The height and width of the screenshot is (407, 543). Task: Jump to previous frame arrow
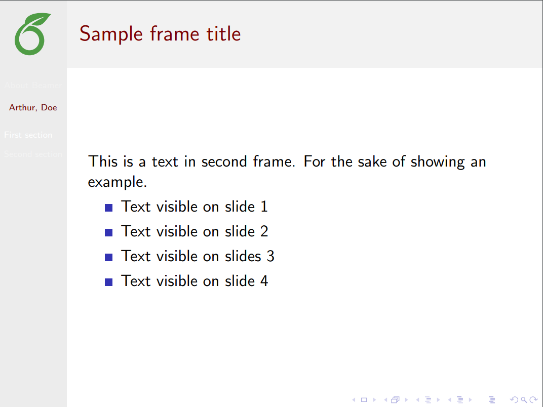pyautogui.click(x=385, y=400)
